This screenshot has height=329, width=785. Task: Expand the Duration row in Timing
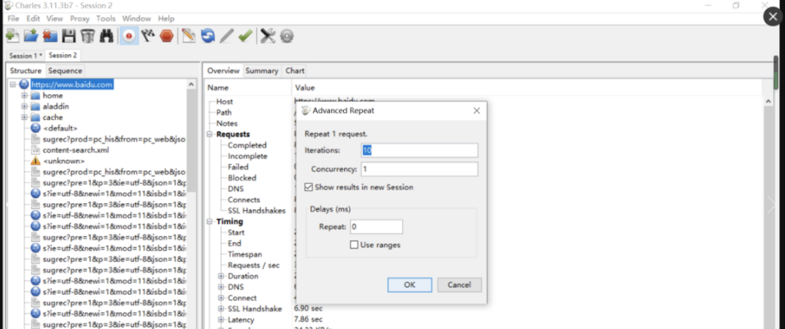point(221,276)
